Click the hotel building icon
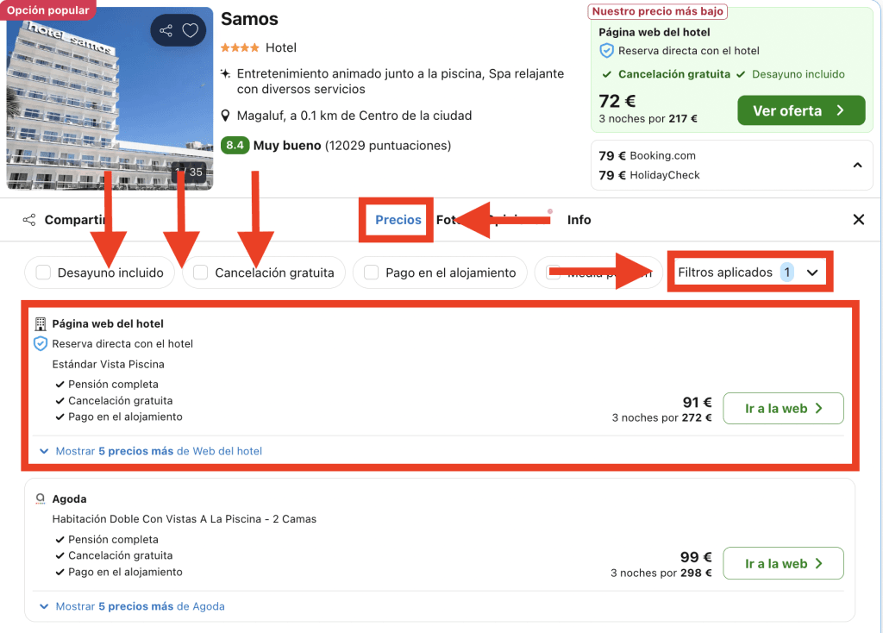 pyautogui.click(x=40, y=324)
